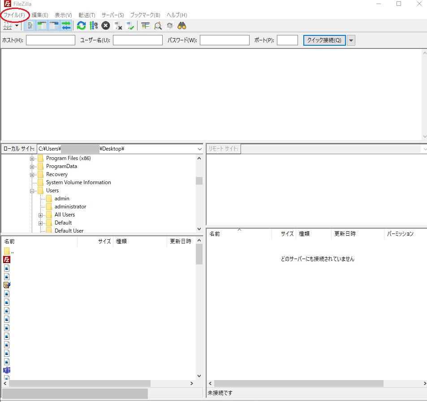Focus the ユーザー名(U) input field
Viewport: 427px width, 402px height.
coord(138,40)
